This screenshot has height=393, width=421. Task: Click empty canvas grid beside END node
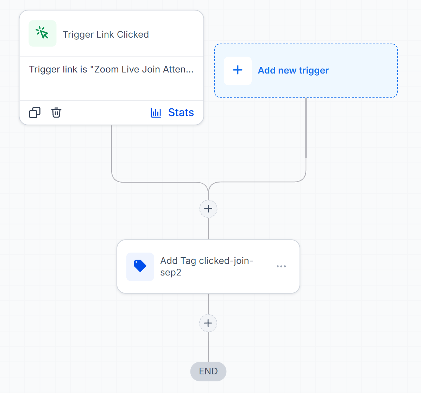(295, 371)
